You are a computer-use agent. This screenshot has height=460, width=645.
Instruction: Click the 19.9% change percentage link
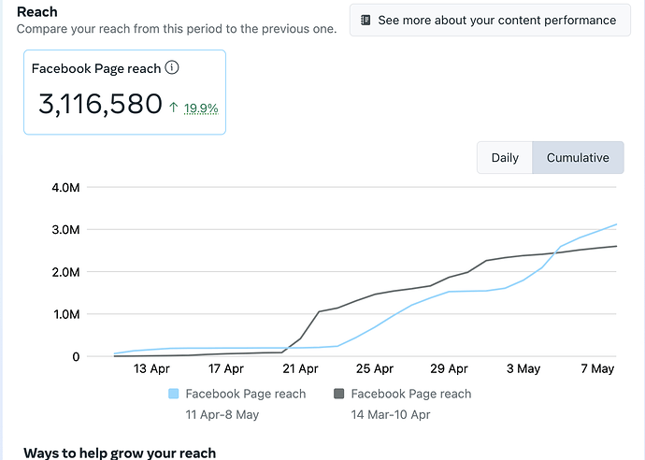pyautogui.click(x=201, y=108)
